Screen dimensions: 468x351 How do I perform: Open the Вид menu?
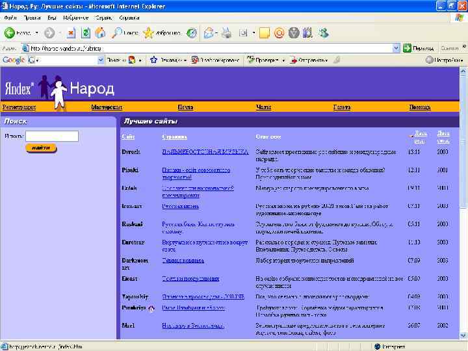51,18
